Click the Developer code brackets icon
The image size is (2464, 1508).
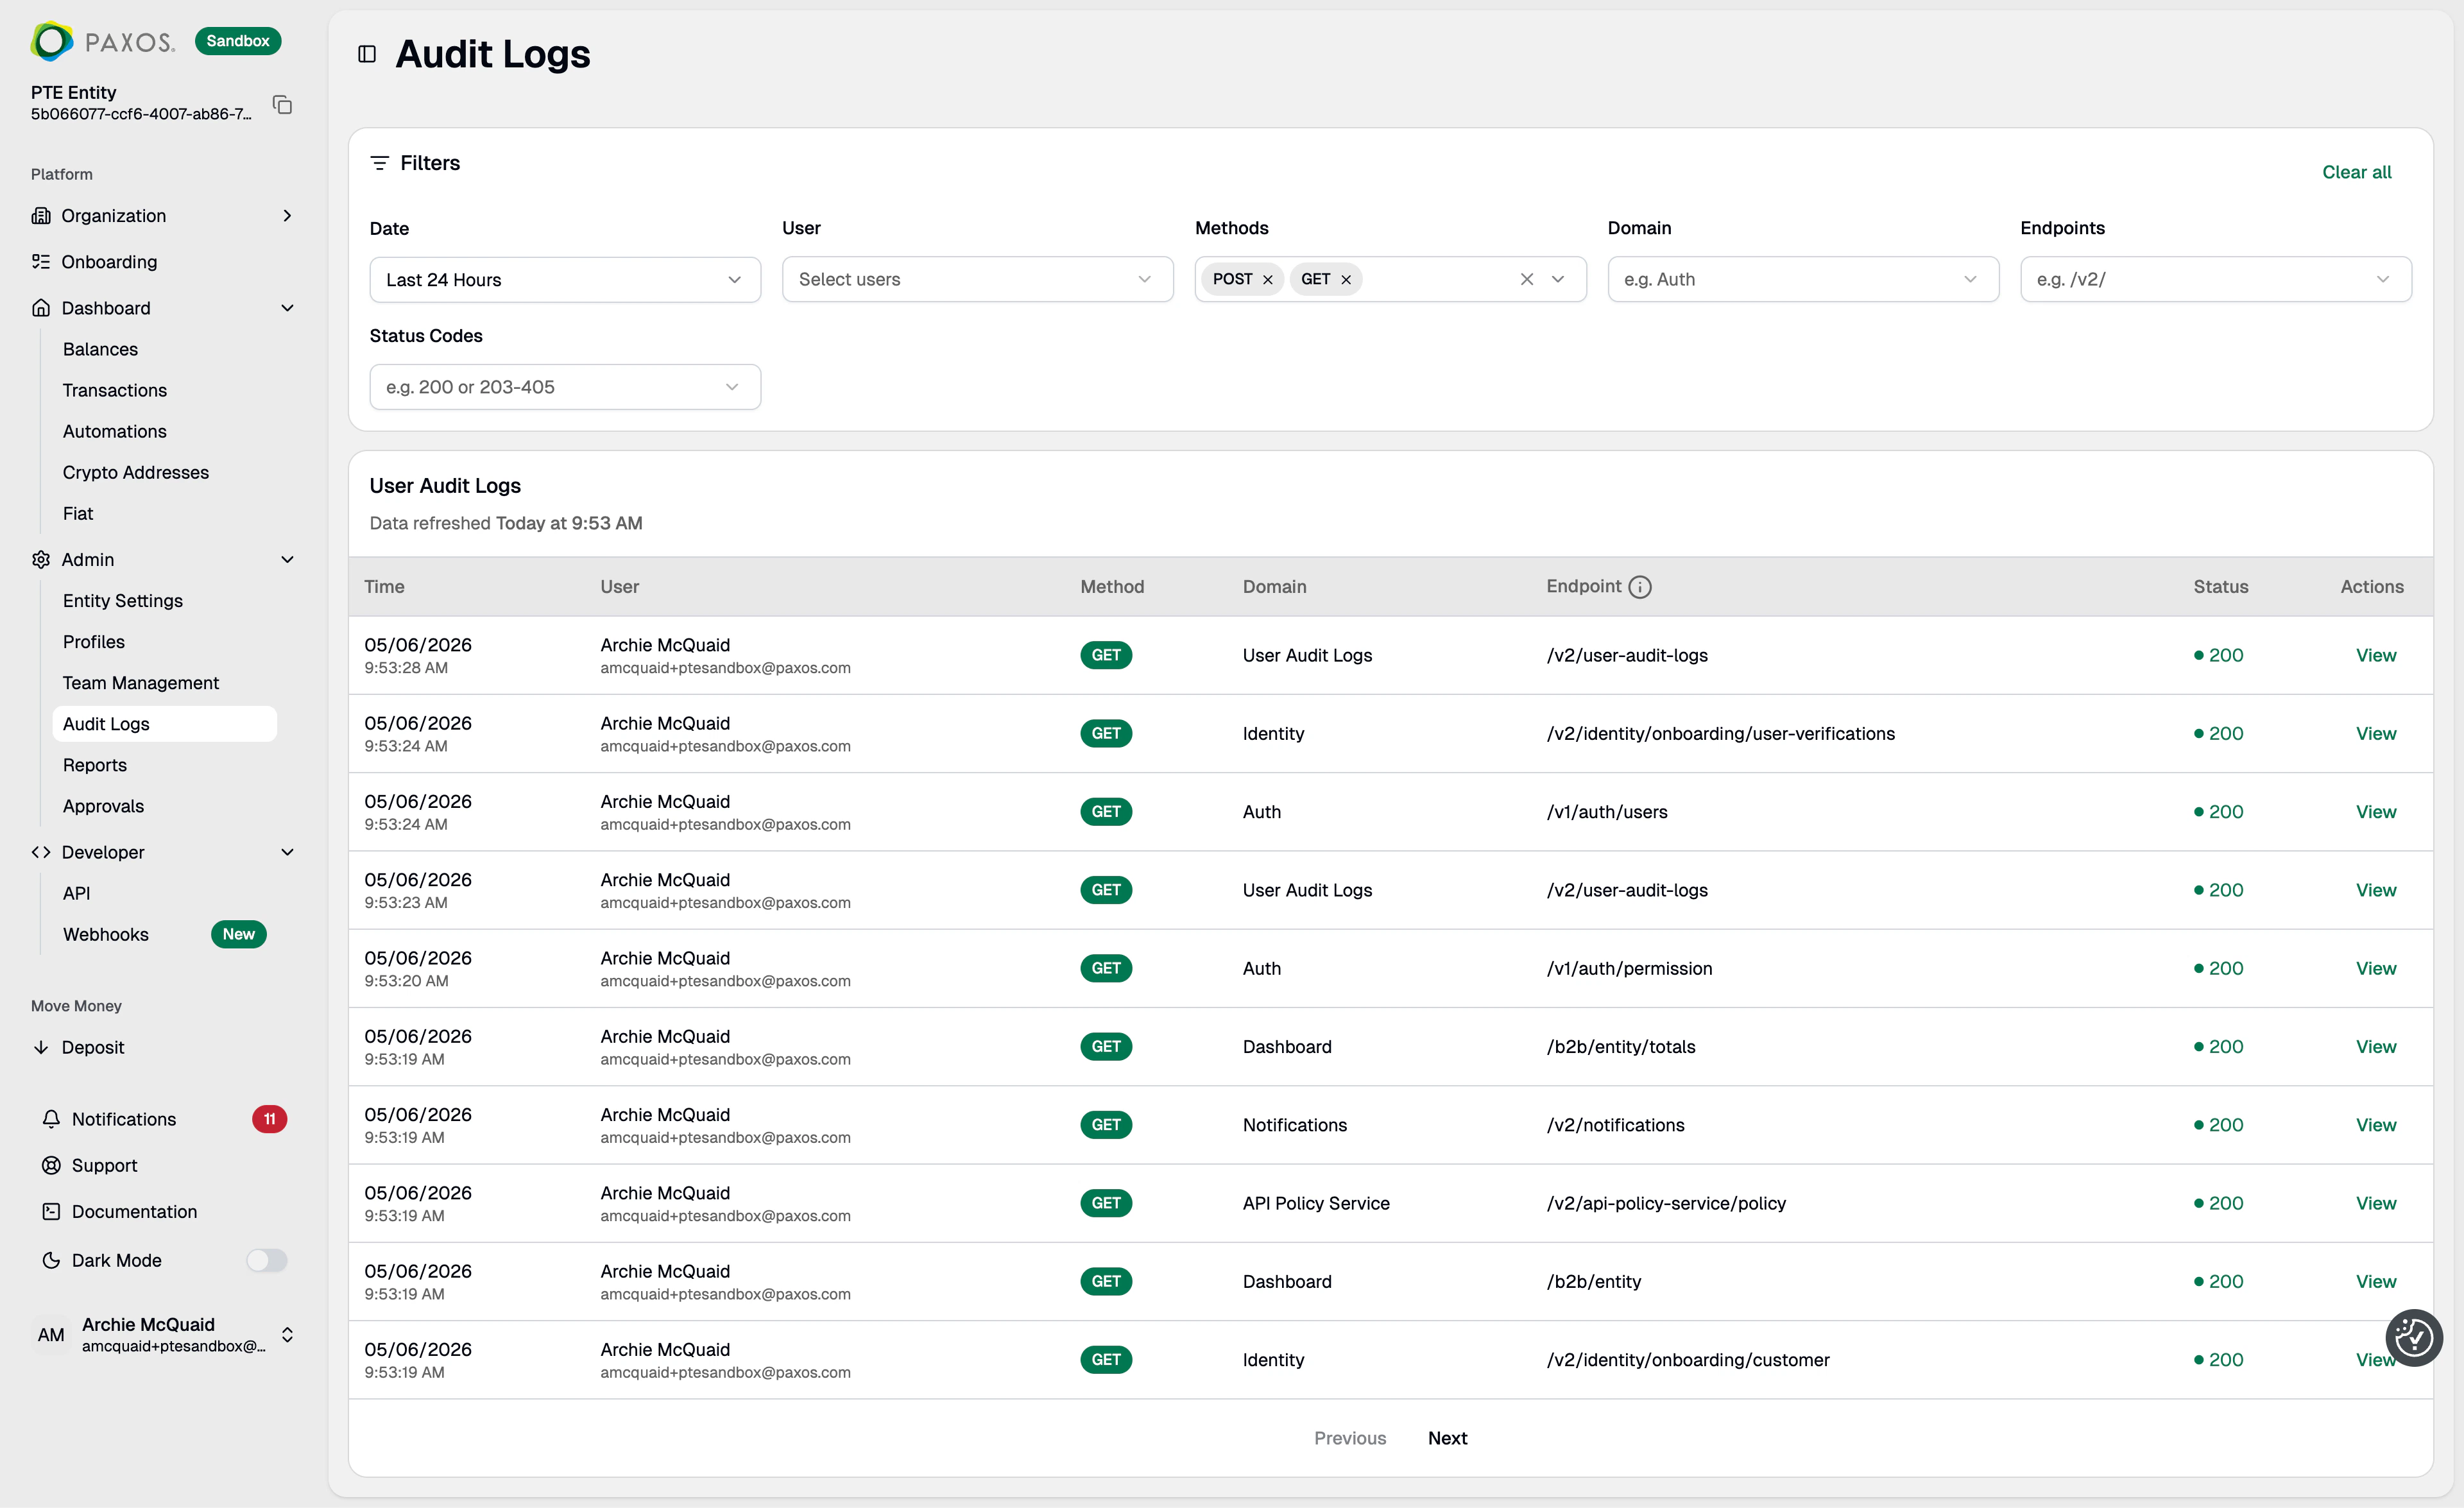coord(41,852)
